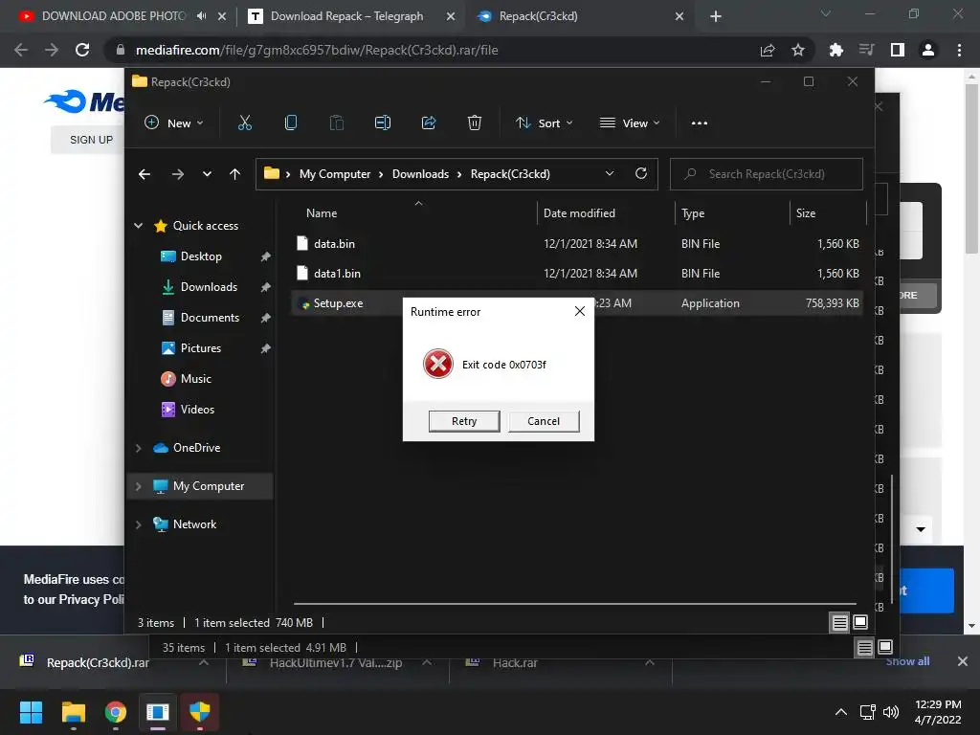Screen dimensions: 980x735
Task: Click the Share icon in Explorer toolbar
Action: click(429, 123)
